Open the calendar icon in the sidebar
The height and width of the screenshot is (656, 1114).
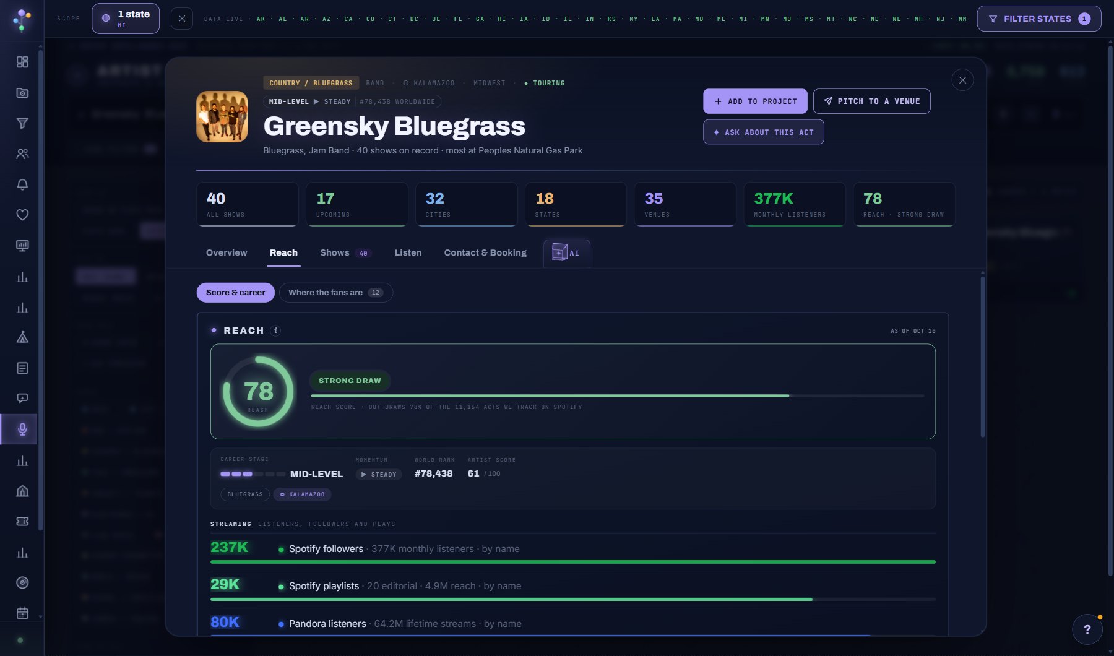(22, 613)
